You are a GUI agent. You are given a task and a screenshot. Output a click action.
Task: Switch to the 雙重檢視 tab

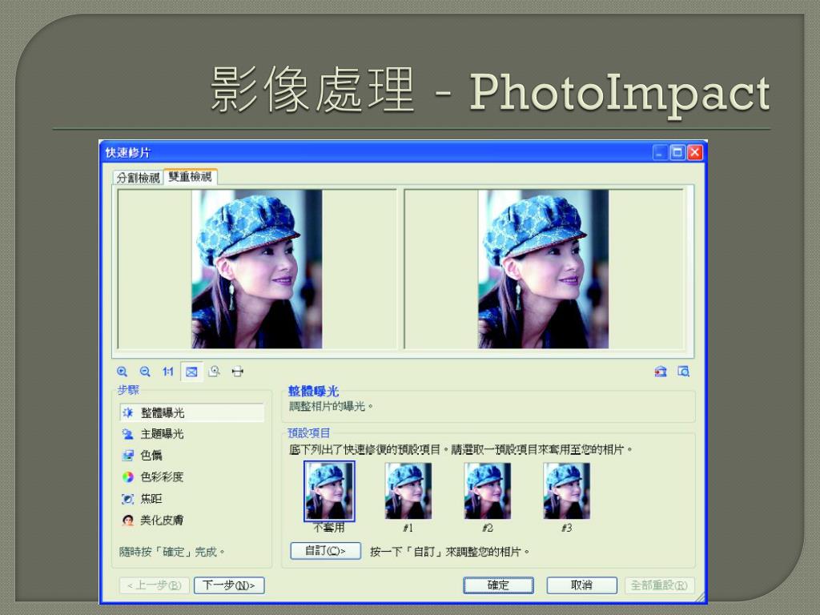click(191, 176)
